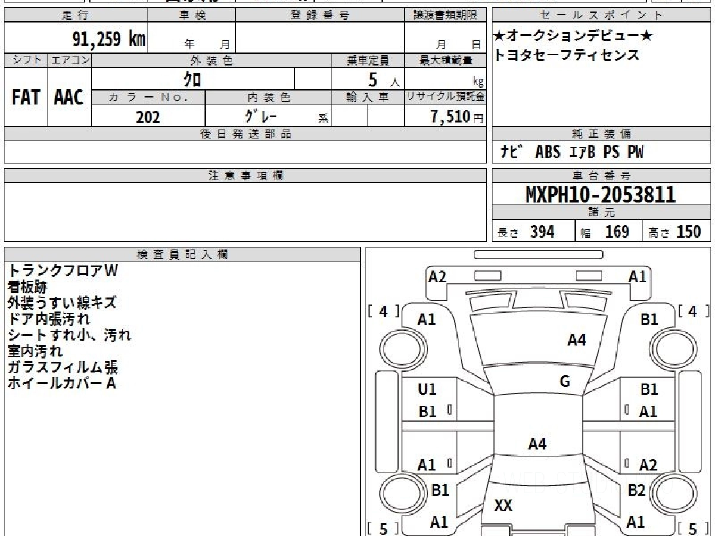Select the note シートすれ小、汚れ
The height and width of the screenshot is (536, 715).
point(69,335)
